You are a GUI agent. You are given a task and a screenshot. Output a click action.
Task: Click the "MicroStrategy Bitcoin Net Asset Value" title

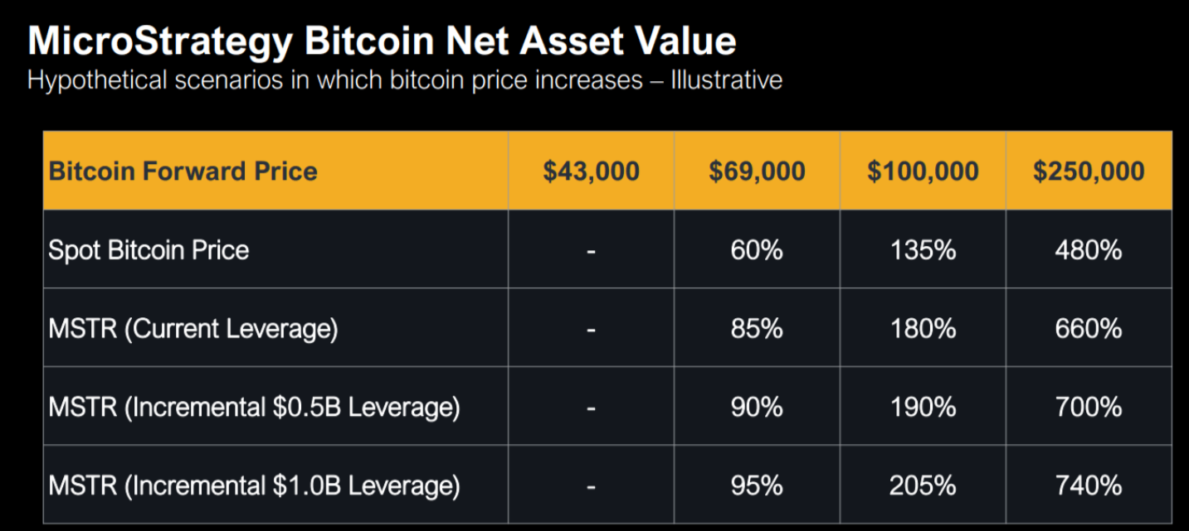(382, 41)
